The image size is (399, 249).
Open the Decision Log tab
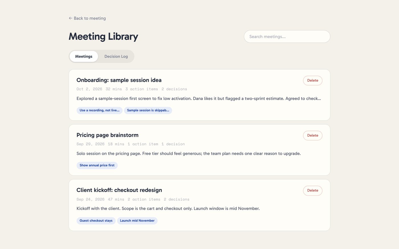(x=116, y=56)
